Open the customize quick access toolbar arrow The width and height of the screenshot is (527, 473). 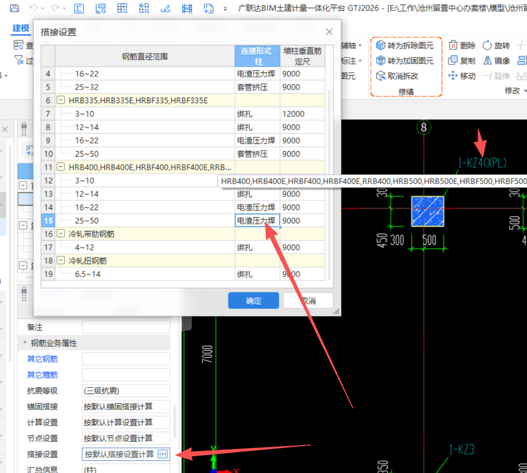225,9
